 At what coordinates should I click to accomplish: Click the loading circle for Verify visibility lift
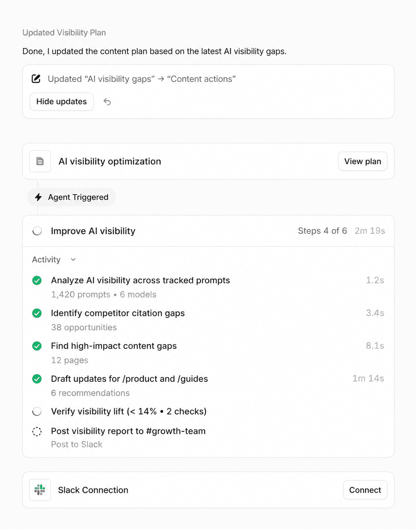click(37, 412)
